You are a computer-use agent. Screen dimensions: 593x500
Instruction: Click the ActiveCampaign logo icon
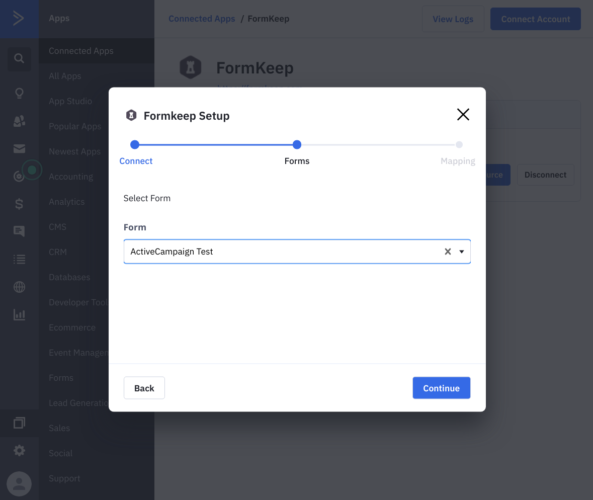19,18
